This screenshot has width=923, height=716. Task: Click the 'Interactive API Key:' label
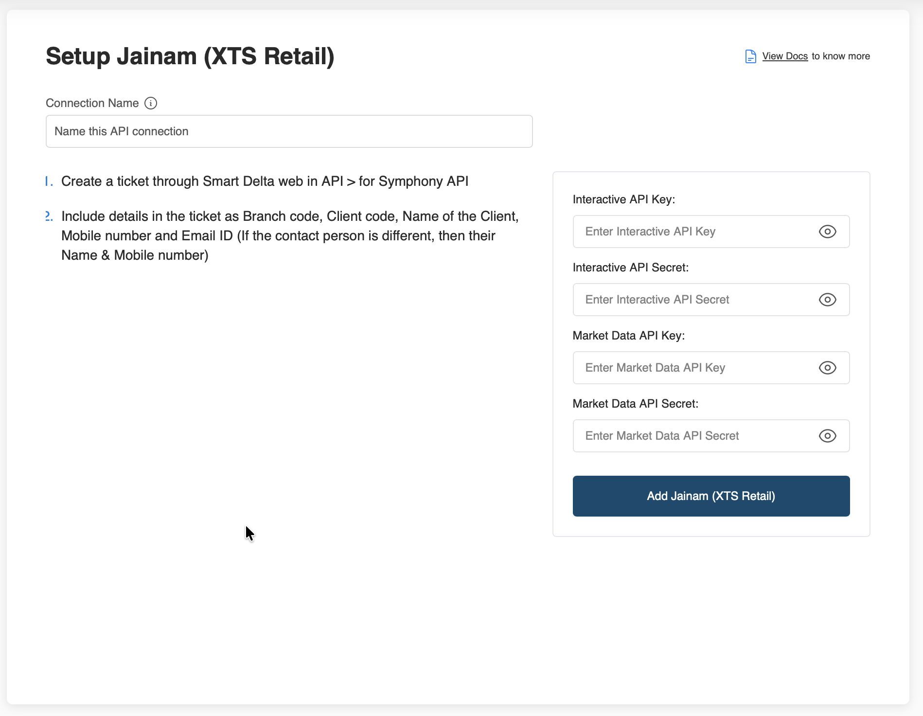623,199
